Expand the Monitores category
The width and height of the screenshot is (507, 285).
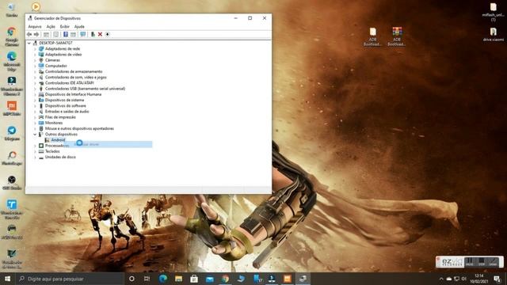[35, 123]
